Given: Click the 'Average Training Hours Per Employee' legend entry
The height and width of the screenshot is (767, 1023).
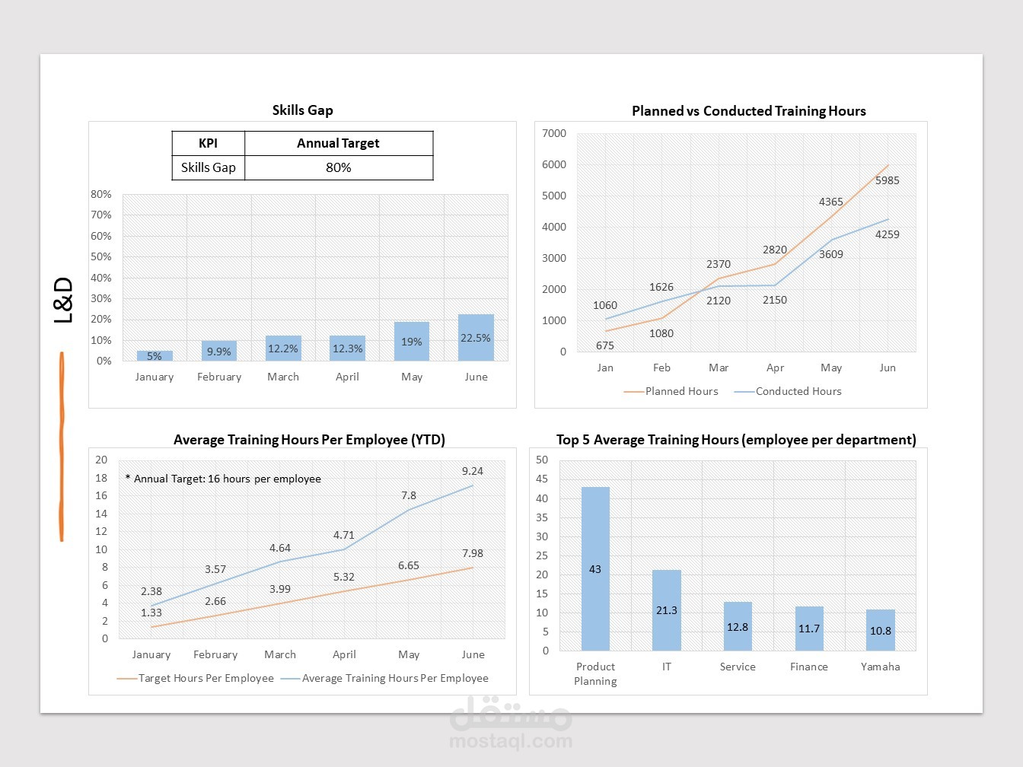Looking at the screenshot, I should [385, 678].
